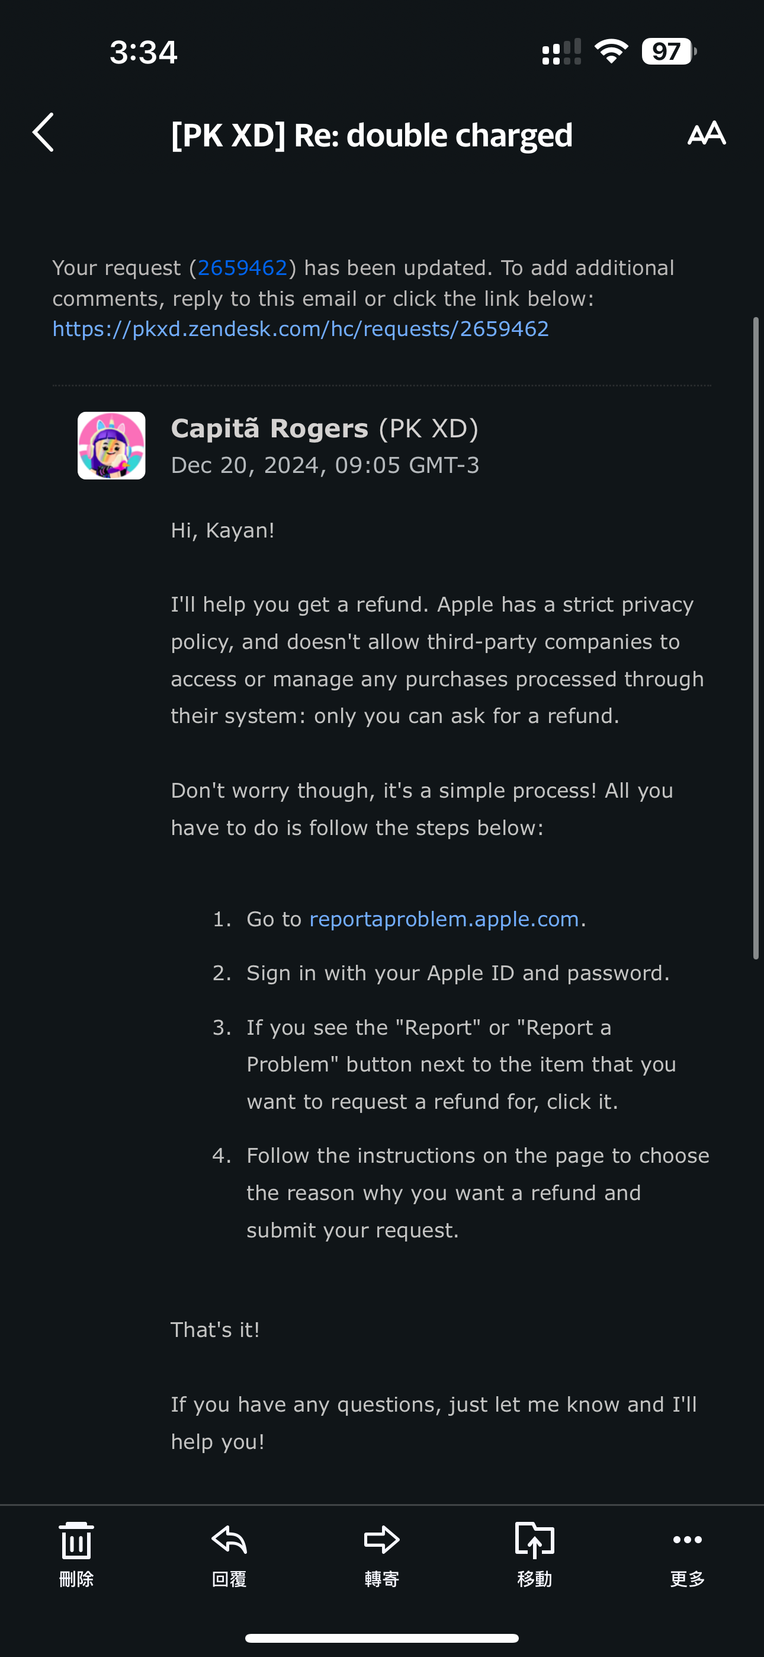Go back using the left chevron
This screenshot has height=1657, width=764.
[43, 133]
